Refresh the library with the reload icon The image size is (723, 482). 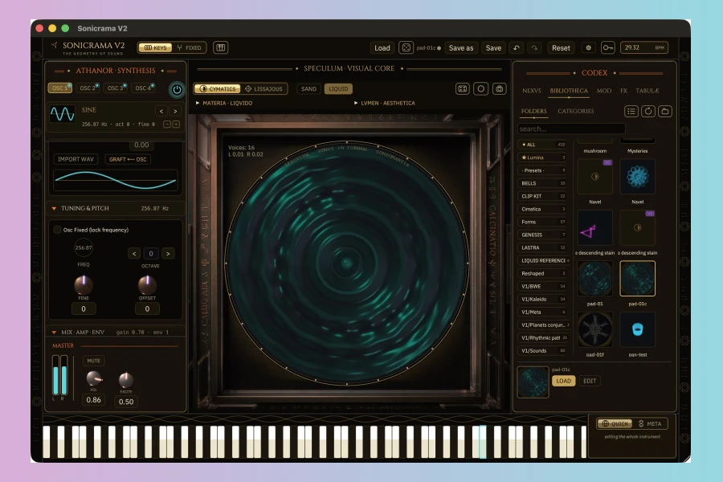(x=647, y=111)
